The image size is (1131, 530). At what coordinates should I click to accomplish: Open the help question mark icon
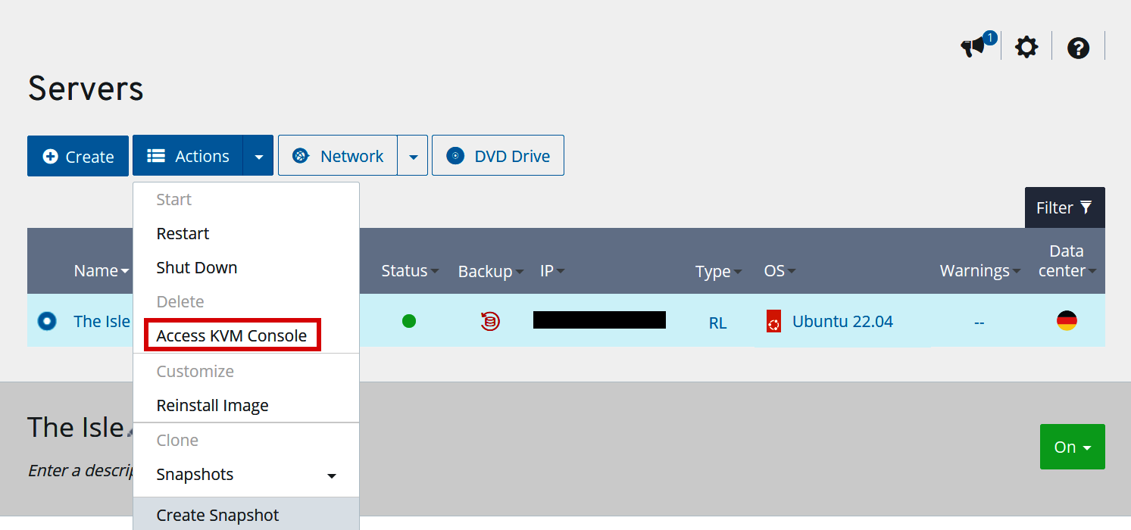(1078, 48)
